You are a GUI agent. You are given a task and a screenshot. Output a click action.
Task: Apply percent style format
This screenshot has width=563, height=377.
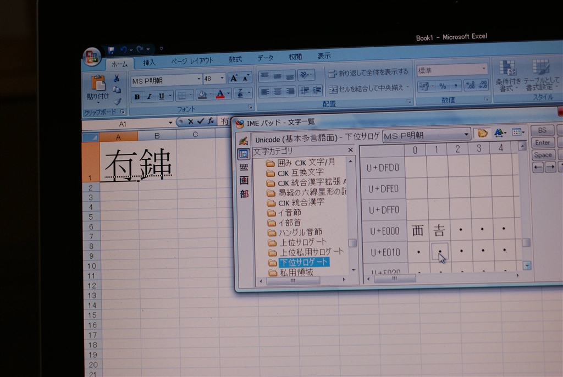coord(443,86)
